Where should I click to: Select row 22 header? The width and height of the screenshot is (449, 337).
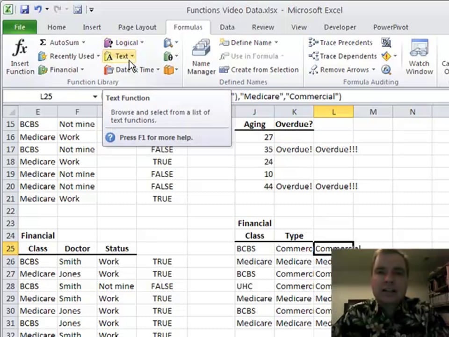click(11, 211)
